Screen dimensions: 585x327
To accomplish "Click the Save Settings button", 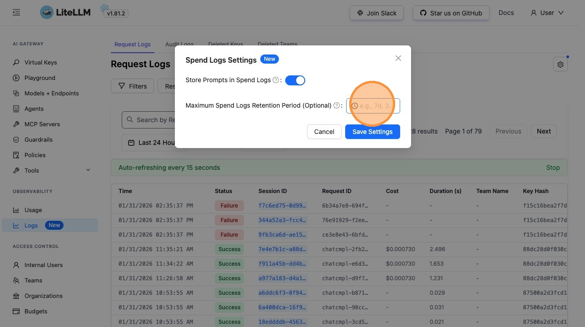I will pyautogui.click(x=372, y=132).
